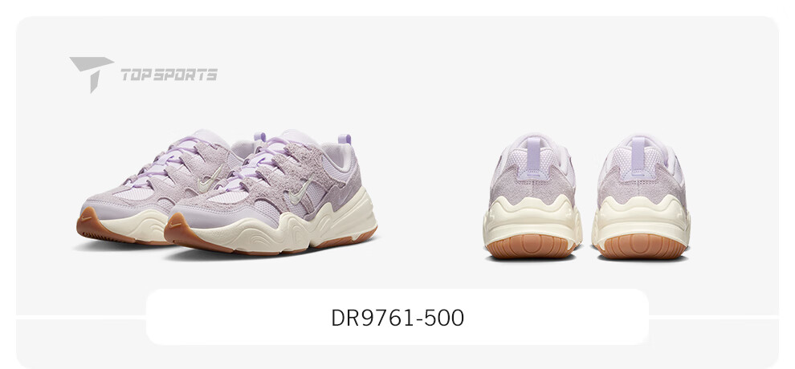Open the left rear-view shoe image
Image resolution: width=795 pixels, height=369 pixels.
click(532, 197)
